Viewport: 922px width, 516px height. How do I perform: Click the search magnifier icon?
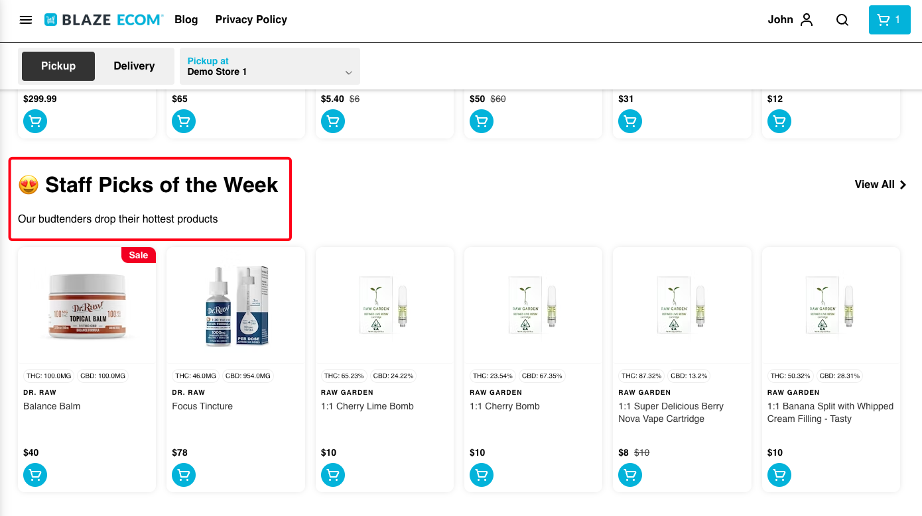click(x=842, y=20)
